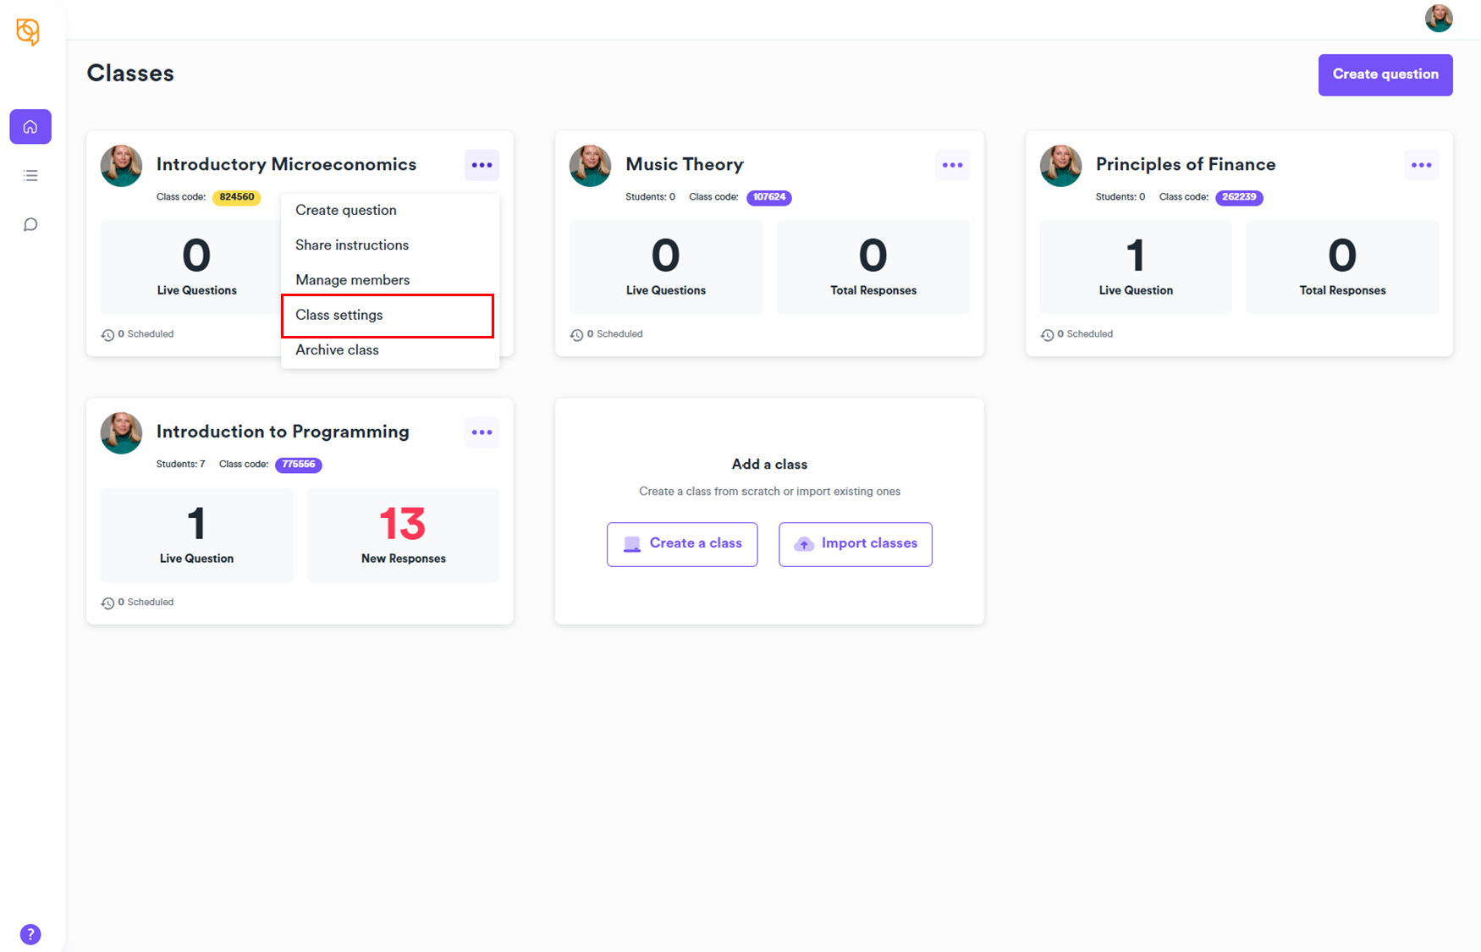Collapse the Introductory Microeconomics options menu
Image resolution: width=1481 pixels, height=952 pixels.
pos(482,165)
